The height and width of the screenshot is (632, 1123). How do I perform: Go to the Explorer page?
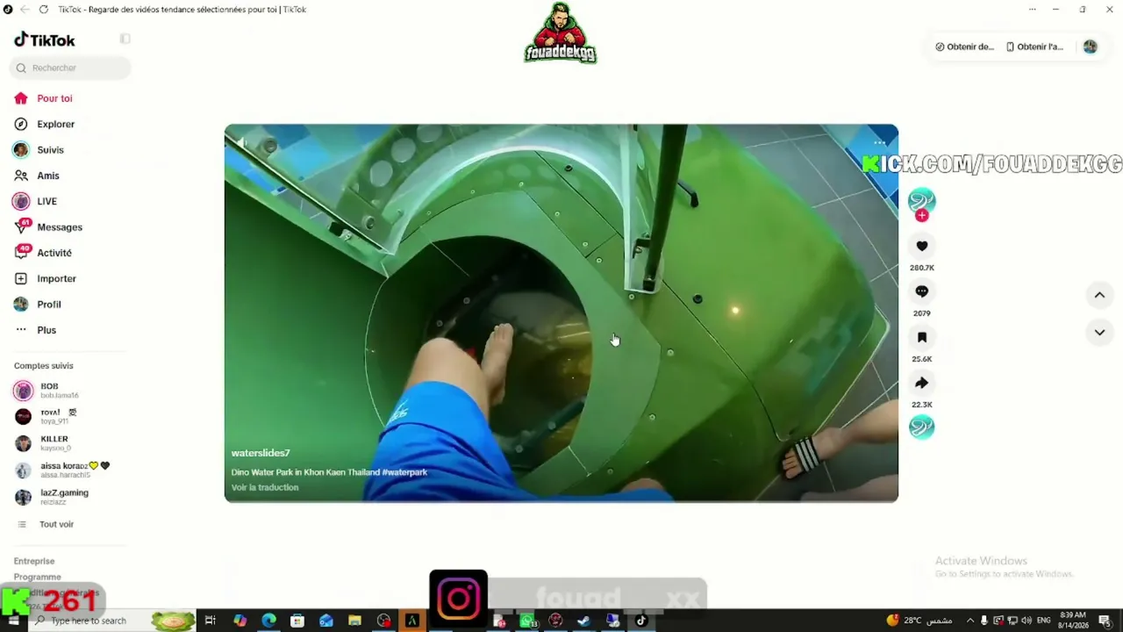[55, 124]
